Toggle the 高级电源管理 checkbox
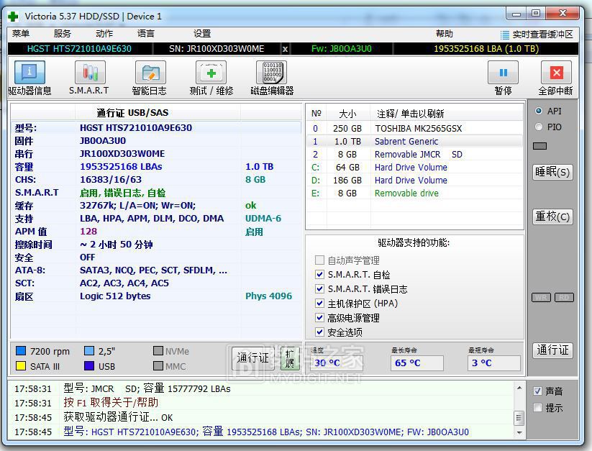The image size is (592, 451). pyautogui.click(x=319, y=317)
